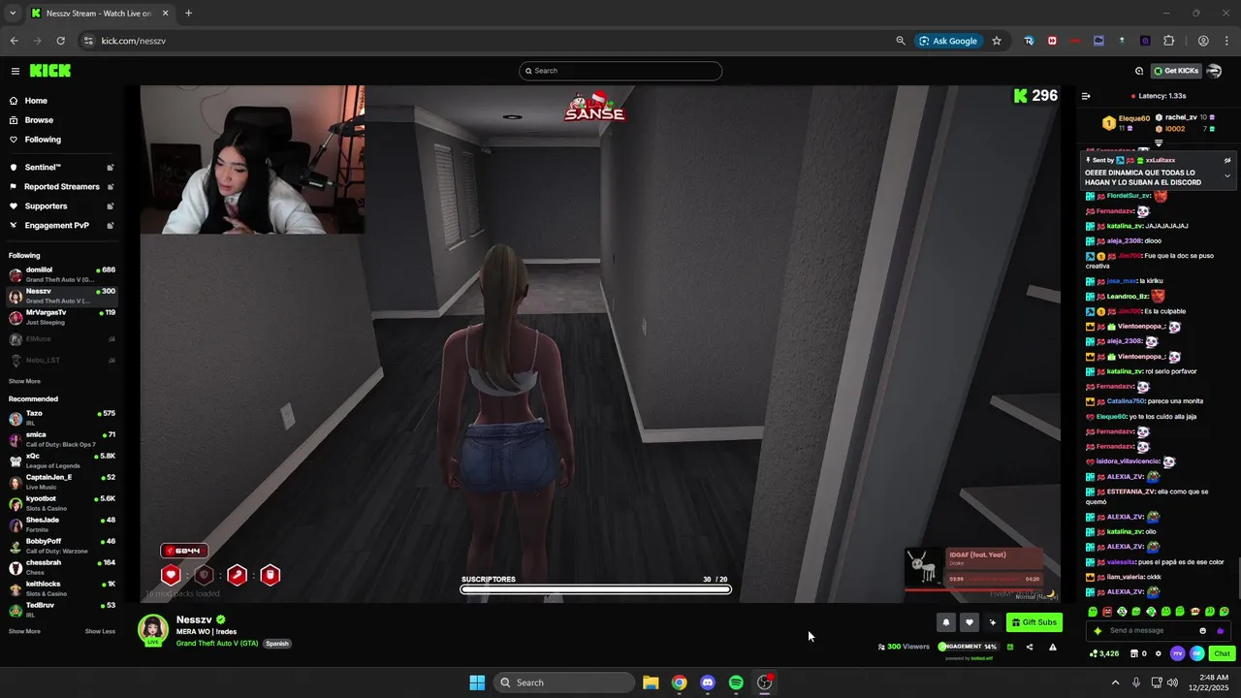
Task: Open the MrVargasTv followed channel
Action: click(x=60, y=317)
